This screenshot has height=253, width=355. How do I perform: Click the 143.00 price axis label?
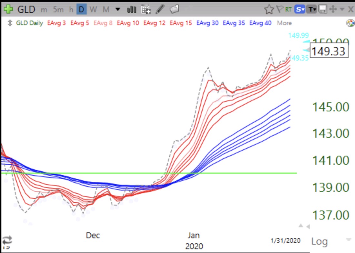[331, 134]
